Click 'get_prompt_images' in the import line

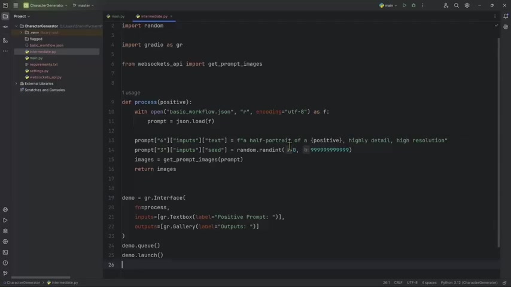tap(235, 64)
